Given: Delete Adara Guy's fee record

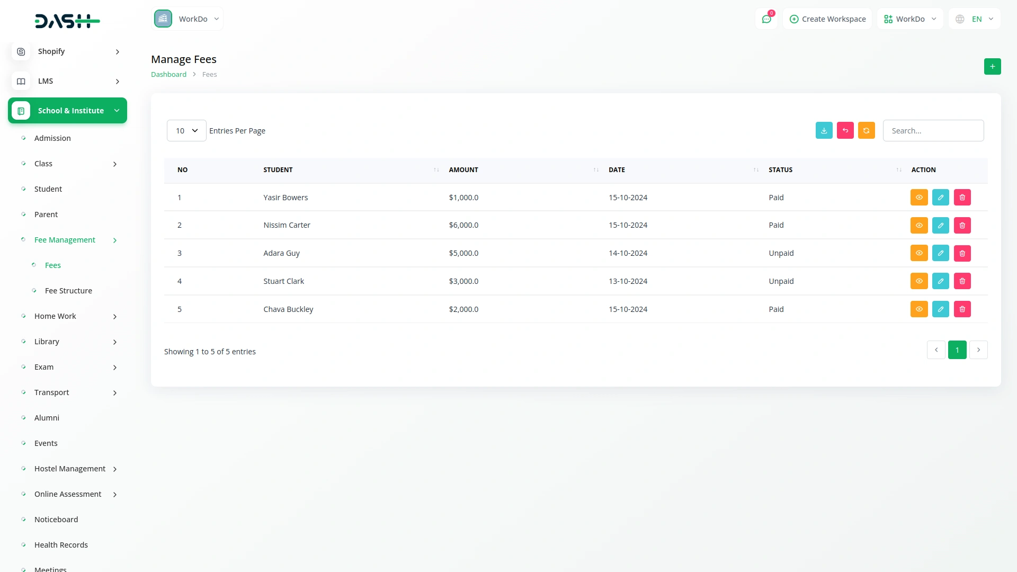Looking at the screenshot, I should coord(962,254).
